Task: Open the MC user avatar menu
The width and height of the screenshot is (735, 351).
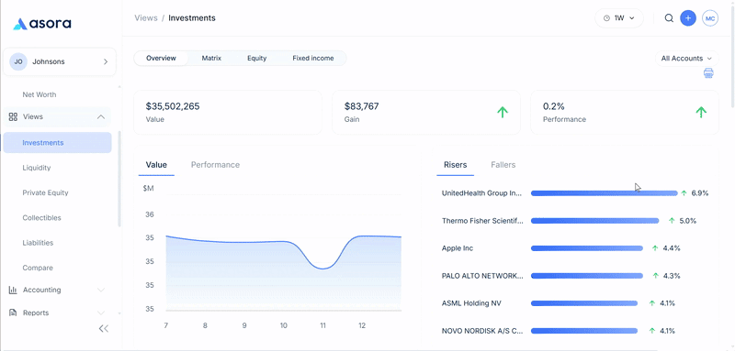Action: (710, 18)
